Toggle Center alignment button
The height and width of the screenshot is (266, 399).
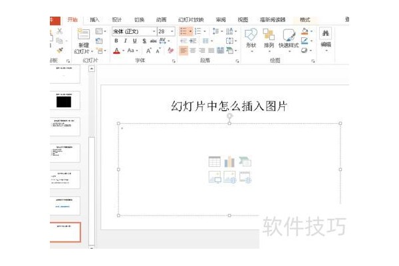[193, 51]
